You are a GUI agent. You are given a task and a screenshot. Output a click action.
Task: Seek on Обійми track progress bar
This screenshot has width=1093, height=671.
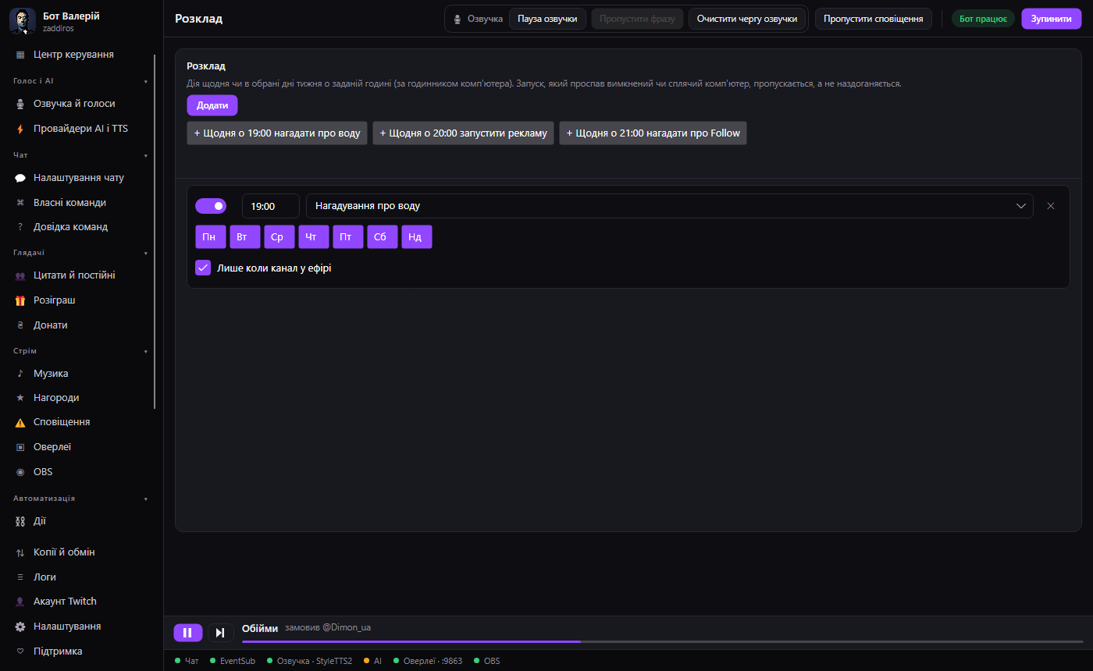(663, 641)
